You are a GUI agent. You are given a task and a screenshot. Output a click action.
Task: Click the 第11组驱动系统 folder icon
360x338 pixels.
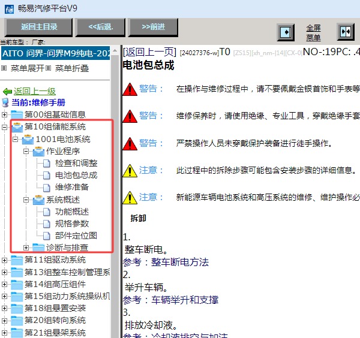coord(17,260)
